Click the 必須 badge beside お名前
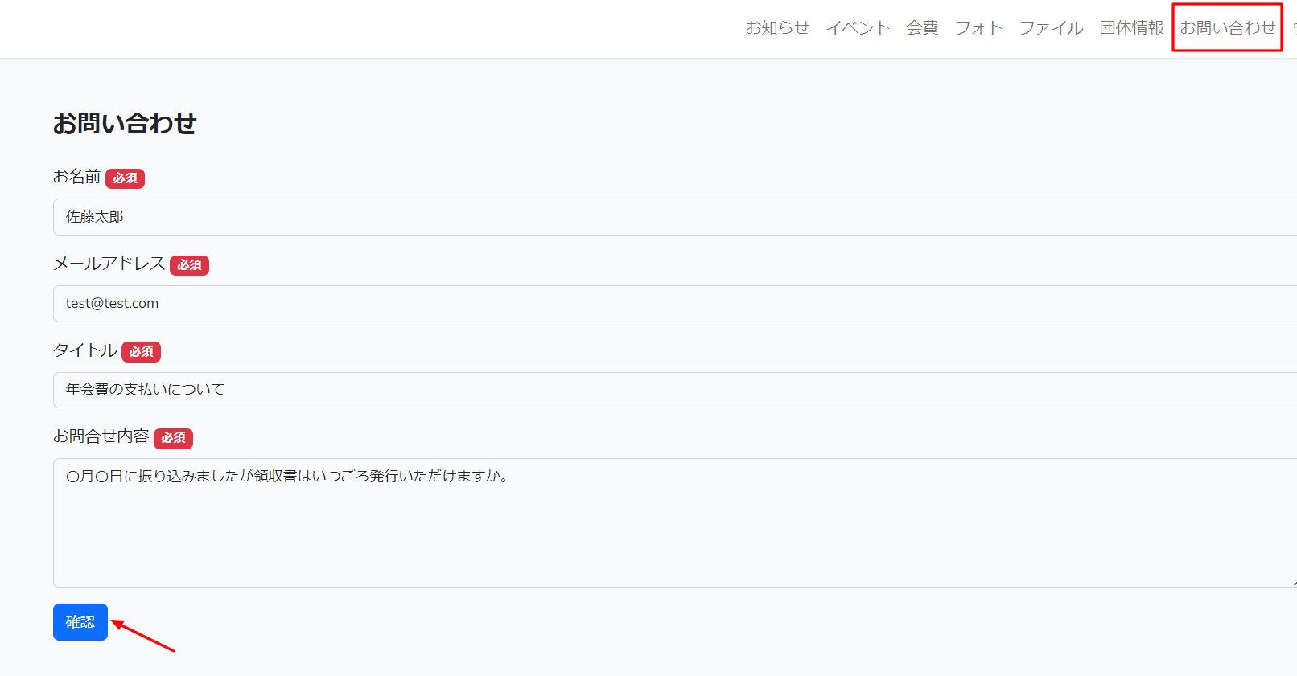 click(125, 178)
